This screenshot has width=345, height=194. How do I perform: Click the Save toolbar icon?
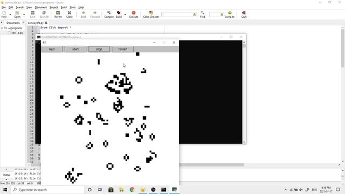click(x=32, y=15)
